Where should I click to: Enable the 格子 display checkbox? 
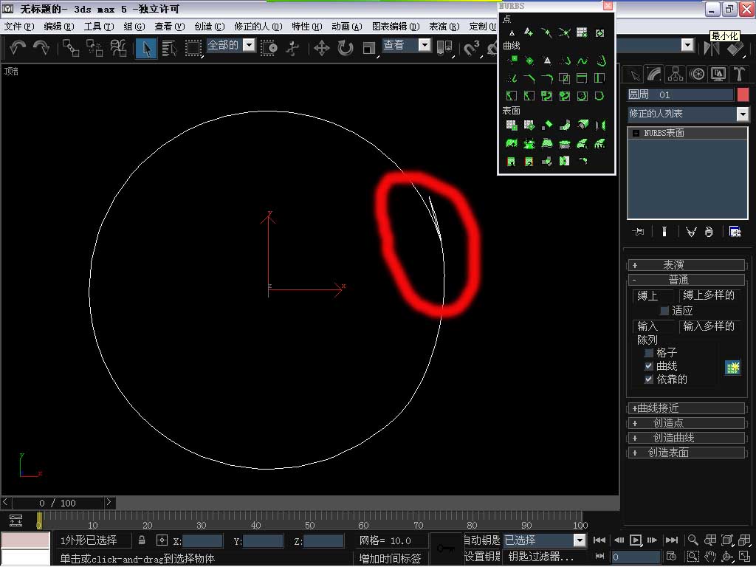649,353
